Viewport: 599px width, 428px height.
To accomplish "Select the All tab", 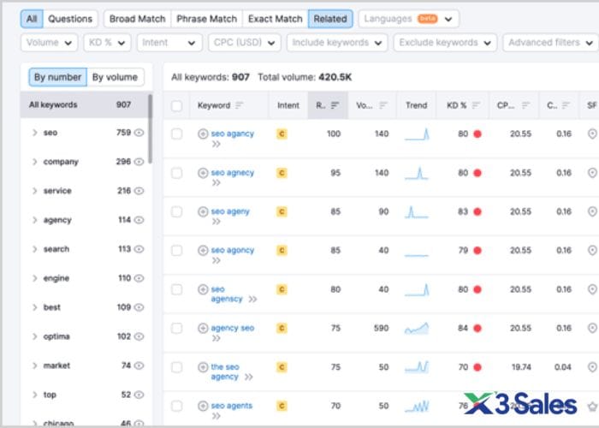I will pyautogui.click(x=32, y=19).
